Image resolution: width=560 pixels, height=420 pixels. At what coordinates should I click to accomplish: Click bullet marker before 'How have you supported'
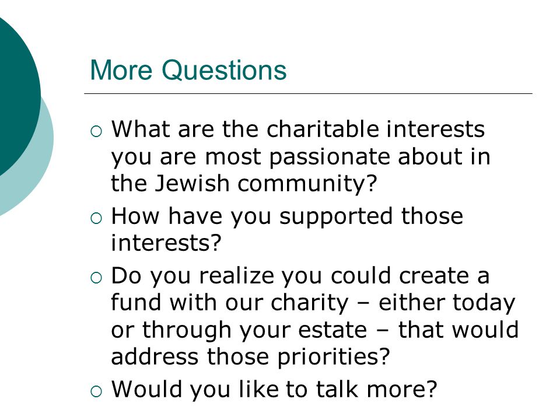[x=96, y=218]
